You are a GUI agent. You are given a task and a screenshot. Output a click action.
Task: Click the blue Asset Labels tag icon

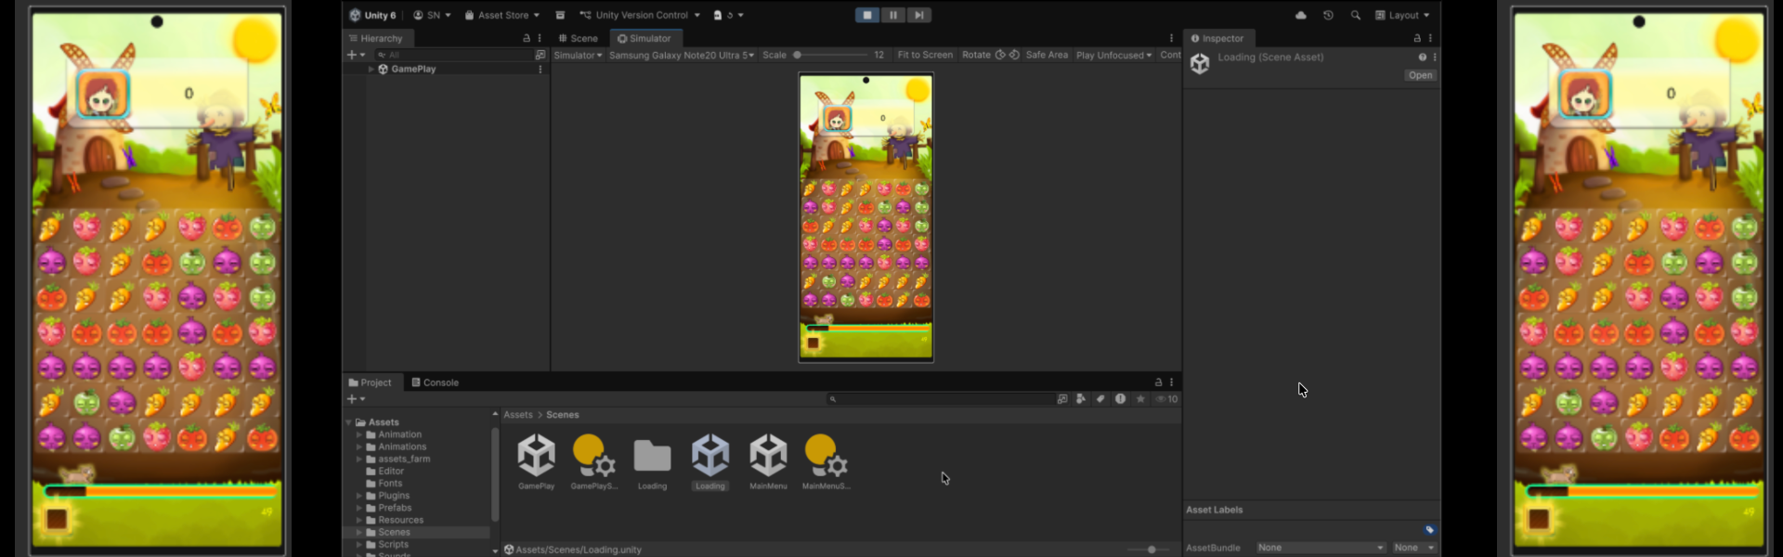[x=1430, y=529]
